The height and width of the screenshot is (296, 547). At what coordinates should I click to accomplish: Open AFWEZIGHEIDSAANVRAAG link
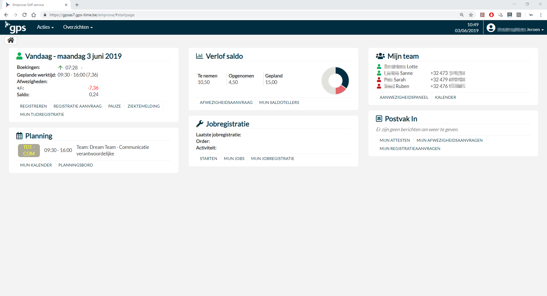point(226,102)
